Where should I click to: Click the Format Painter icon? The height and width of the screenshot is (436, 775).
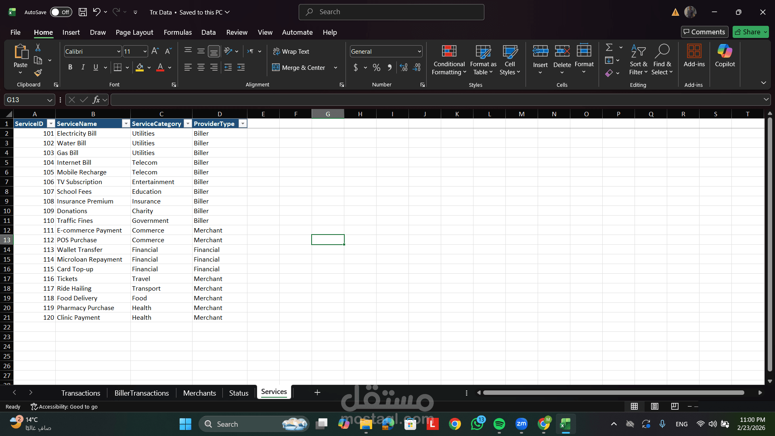[x=38, y=73]
